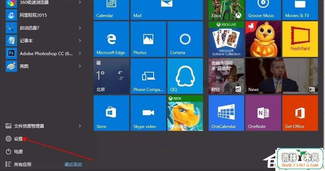This screenshot has height=171, width=325.
Task: Open Groove Music tile
Action: 263,10
